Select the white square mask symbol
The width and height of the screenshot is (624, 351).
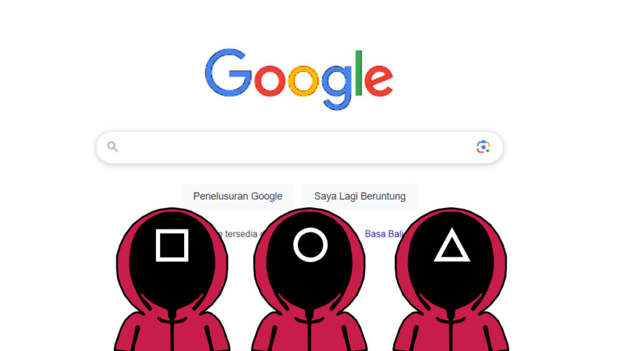pos(172,245)
